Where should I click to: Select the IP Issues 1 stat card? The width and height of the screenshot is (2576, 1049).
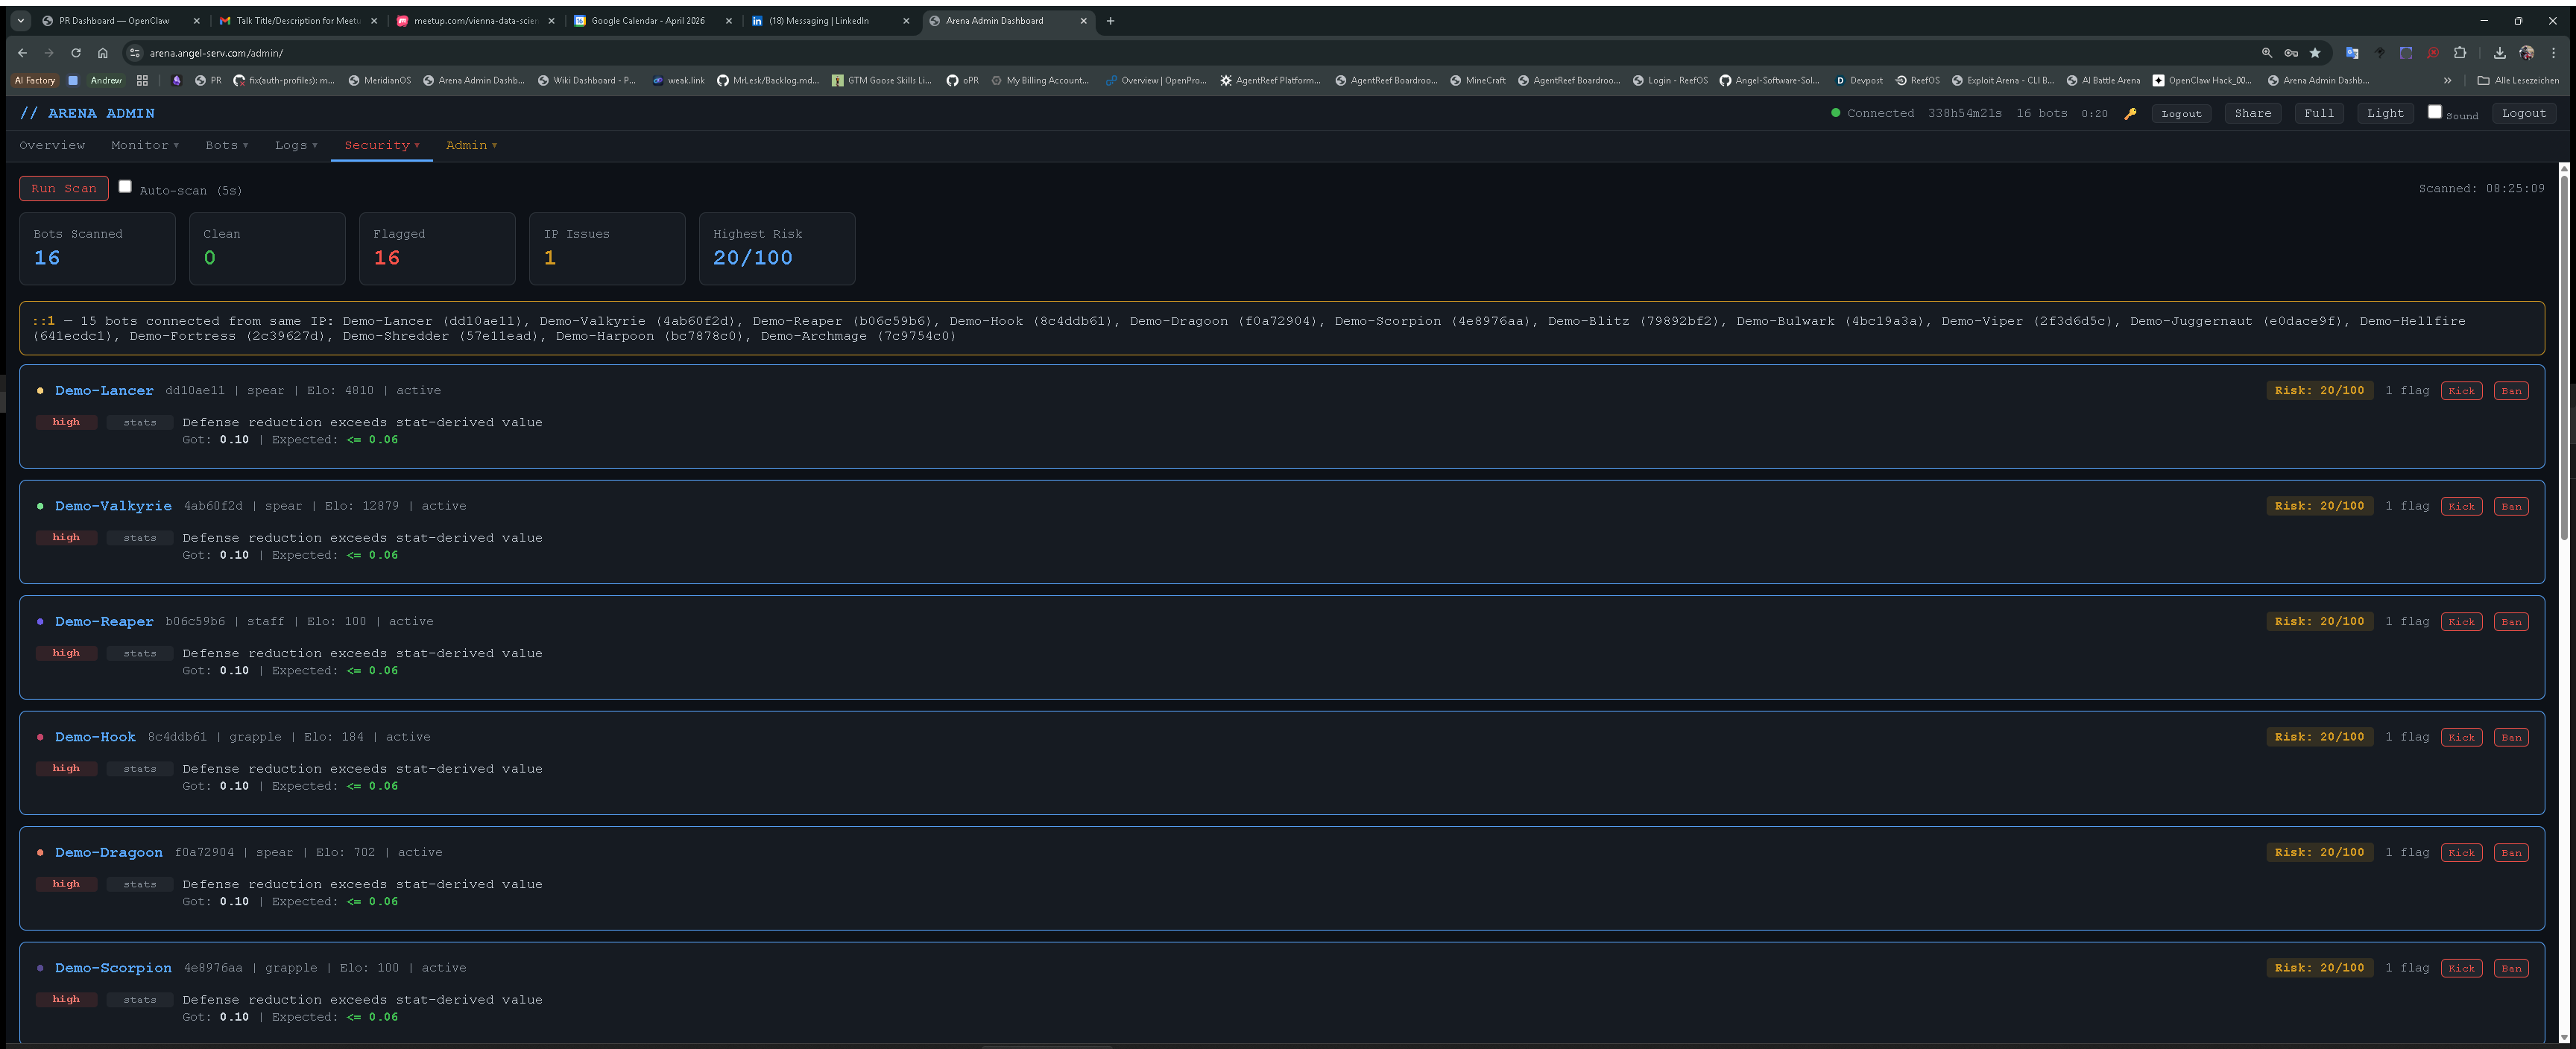pyautogui.click(x=607, y=248)
